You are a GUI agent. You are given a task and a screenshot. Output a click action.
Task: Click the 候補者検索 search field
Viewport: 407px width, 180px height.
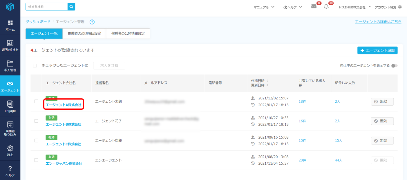click(x=47, y=7)
